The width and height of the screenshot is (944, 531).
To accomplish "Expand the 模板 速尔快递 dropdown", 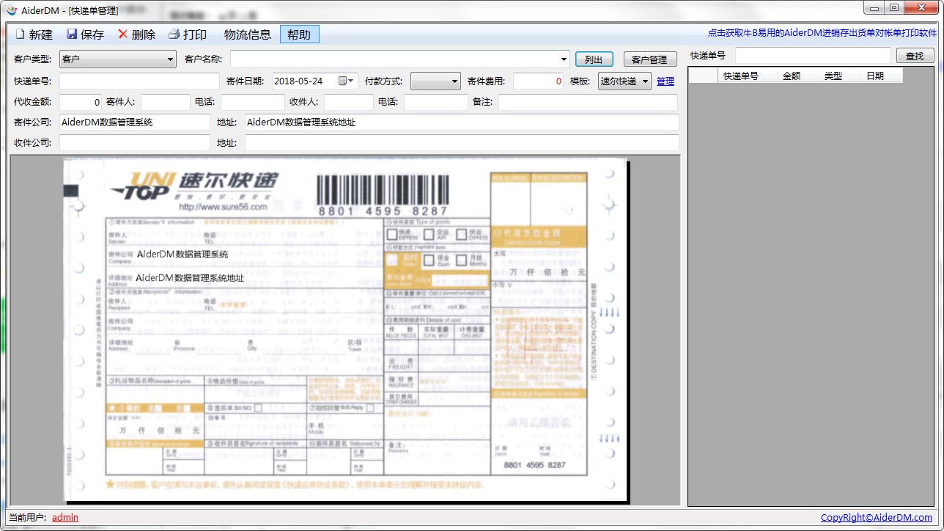I will tap(646, 81).
